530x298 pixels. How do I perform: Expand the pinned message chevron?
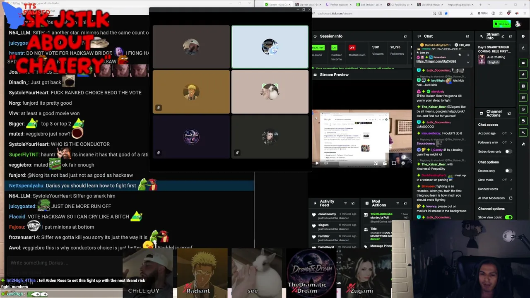tap(468, 62)
